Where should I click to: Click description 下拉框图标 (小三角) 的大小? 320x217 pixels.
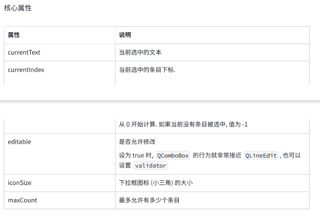coord(156,183)
